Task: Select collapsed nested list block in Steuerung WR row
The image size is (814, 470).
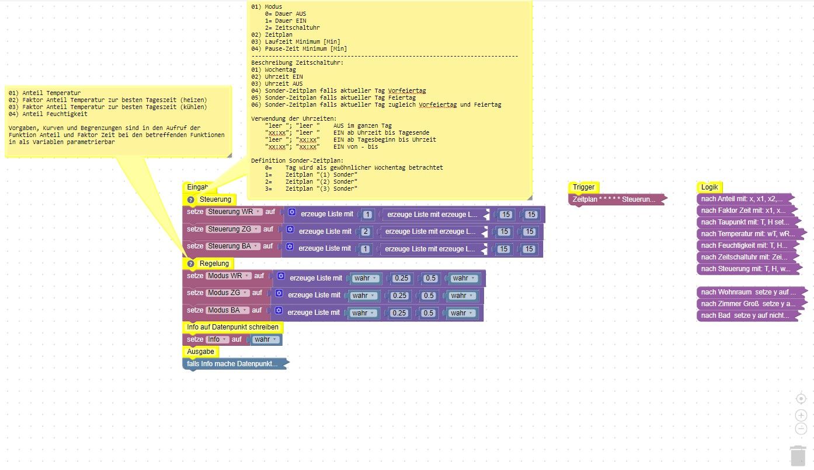Action: [435, 215]
